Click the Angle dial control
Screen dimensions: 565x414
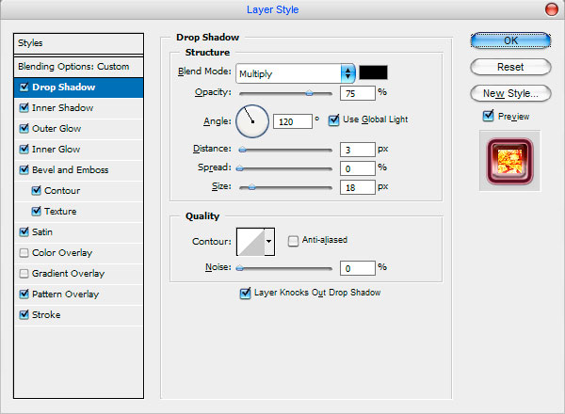252,121
